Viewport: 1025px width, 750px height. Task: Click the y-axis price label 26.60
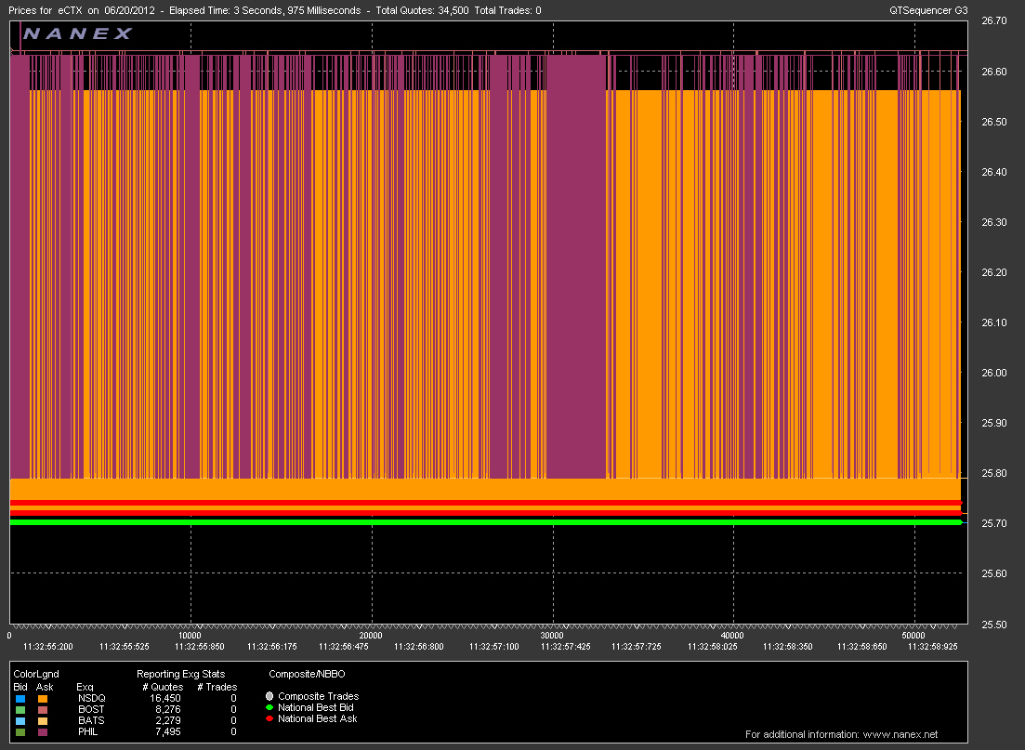tap(994, 72)
